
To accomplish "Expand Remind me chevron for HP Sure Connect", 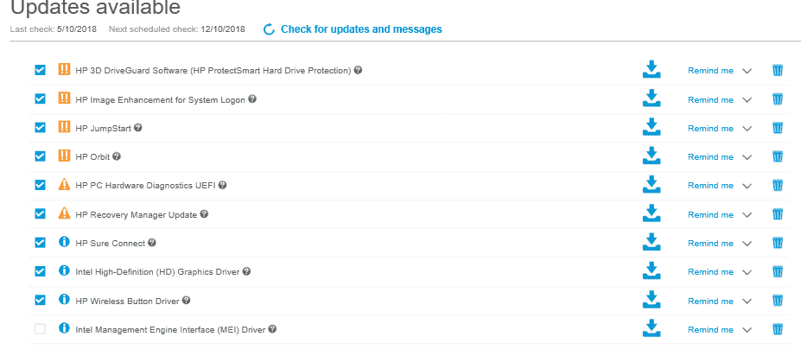I will [x=747, y=244].
